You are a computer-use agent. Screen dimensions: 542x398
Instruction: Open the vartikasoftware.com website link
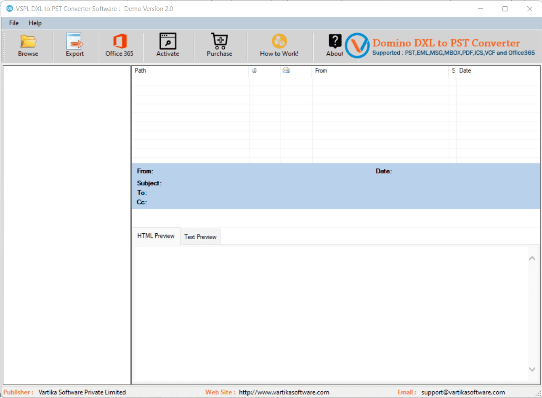tap(284, 392)
